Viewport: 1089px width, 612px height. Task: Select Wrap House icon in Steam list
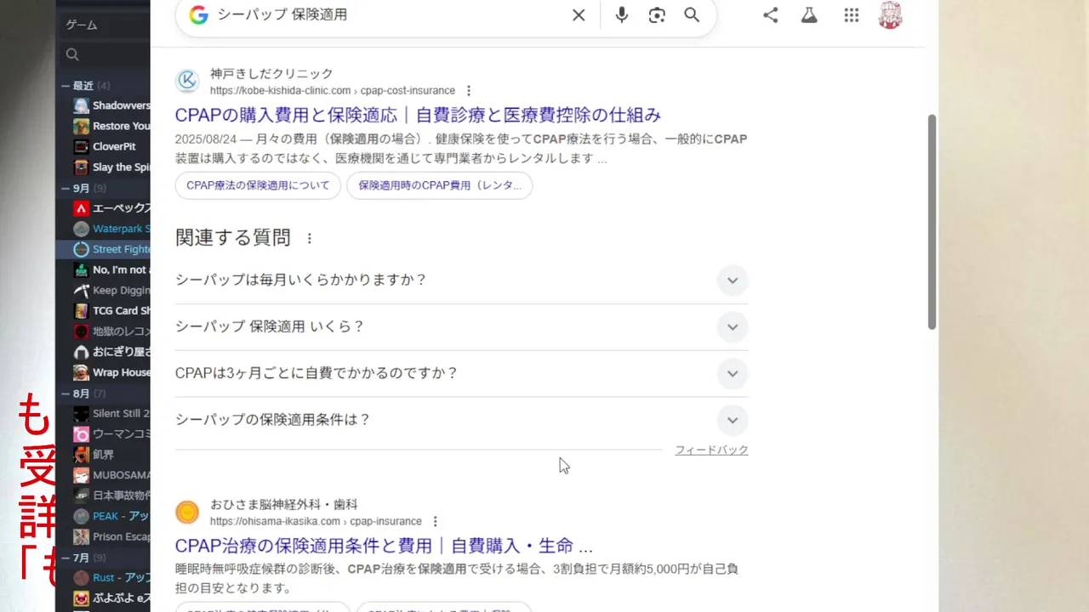(x=81, y=372)
